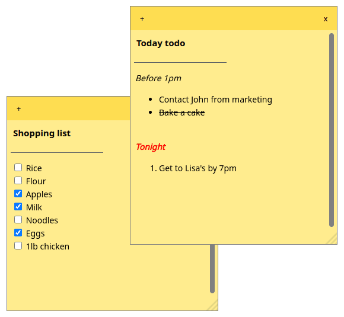Click the Today todo note scrollbar
The image size is (344, 317).
[x=332, y=130]
